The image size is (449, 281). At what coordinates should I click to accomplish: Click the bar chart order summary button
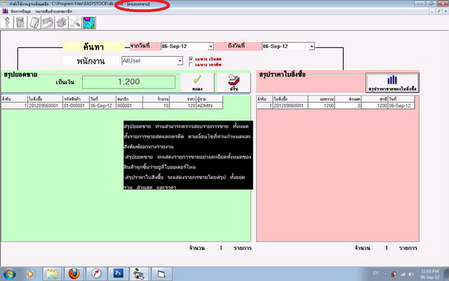pyautogui.click(x=392, y=83)
